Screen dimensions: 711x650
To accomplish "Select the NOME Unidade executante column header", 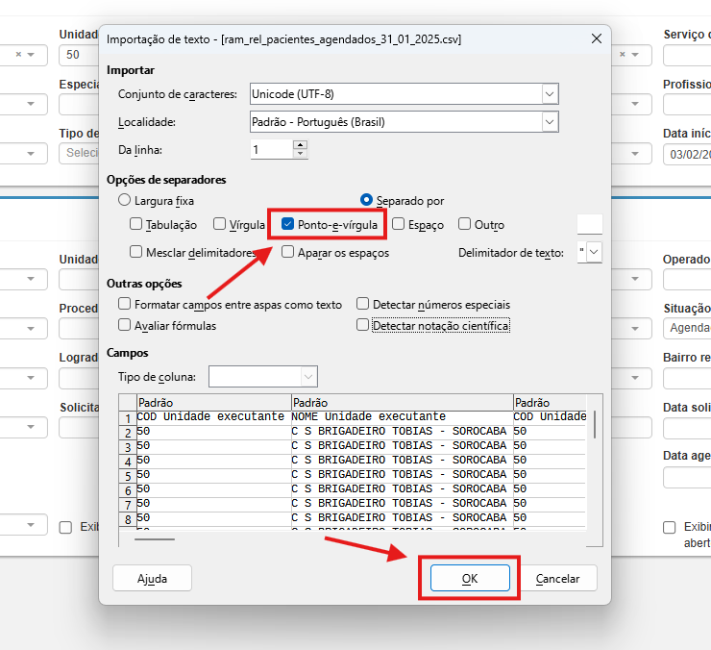I will pos(402,402).
